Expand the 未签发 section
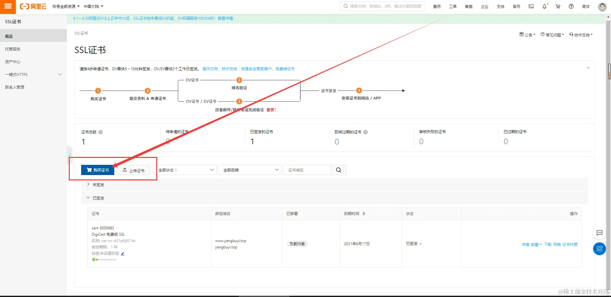611x297 pixels. (88, 185)
